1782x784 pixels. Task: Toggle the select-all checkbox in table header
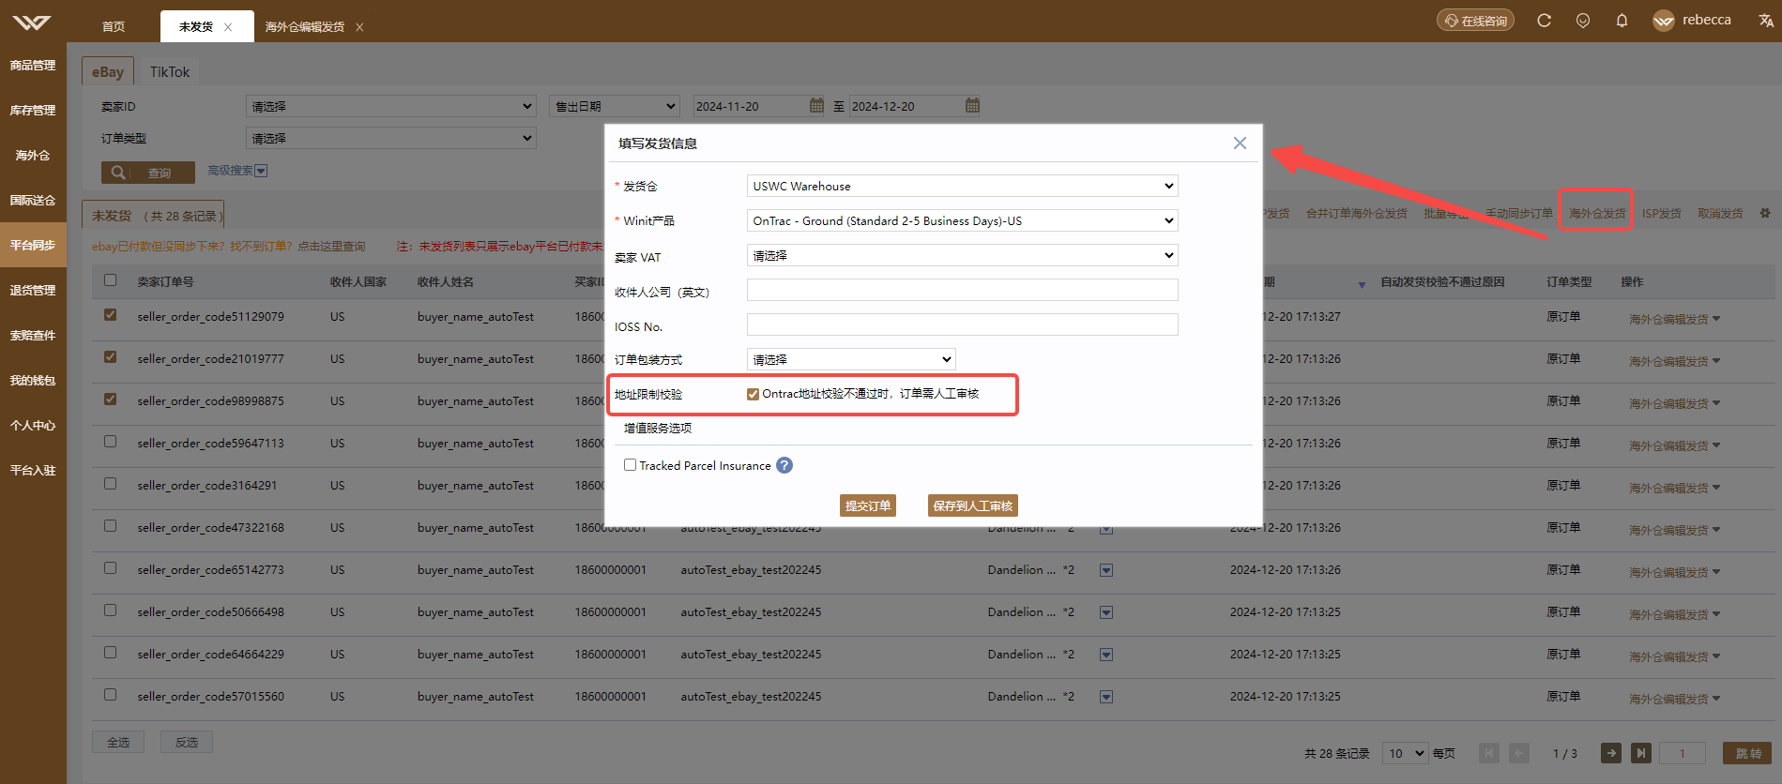point(111,279)
